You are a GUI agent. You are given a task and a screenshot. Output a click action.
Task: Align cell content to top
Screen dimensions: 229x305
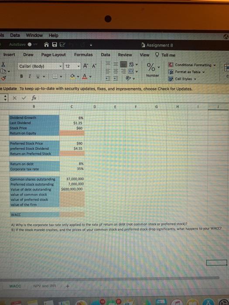click(109, 64)
